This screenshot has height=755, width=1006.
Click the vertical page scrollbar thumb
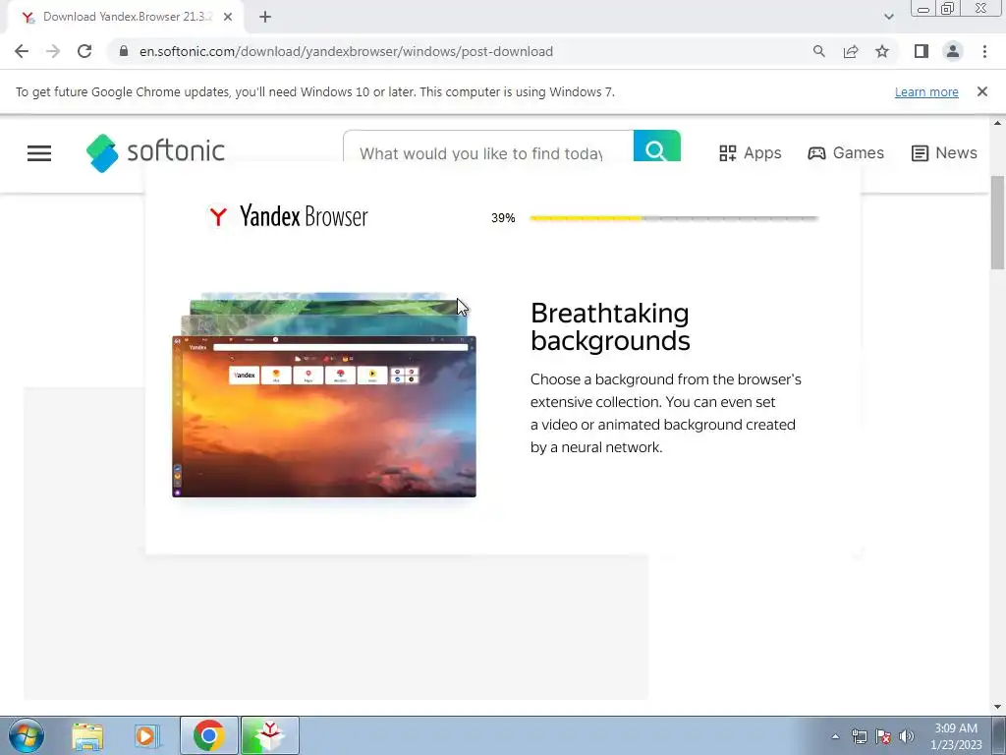pyautogui.click(x=998, y=222)
